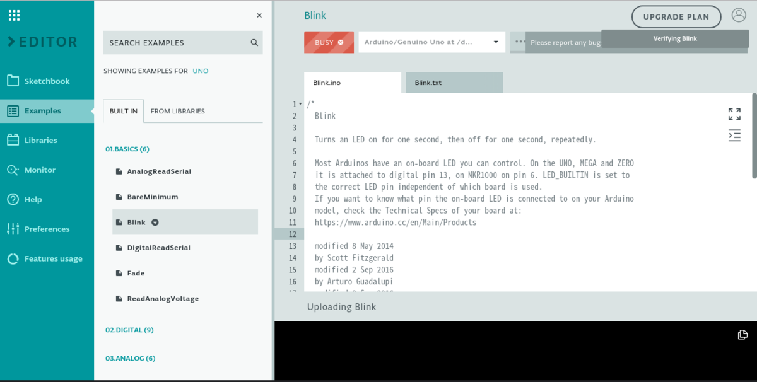Open Blink example dropdown arrow
Image resolution: width=757 pixels, height=382 pixels.
click(155, 223)
